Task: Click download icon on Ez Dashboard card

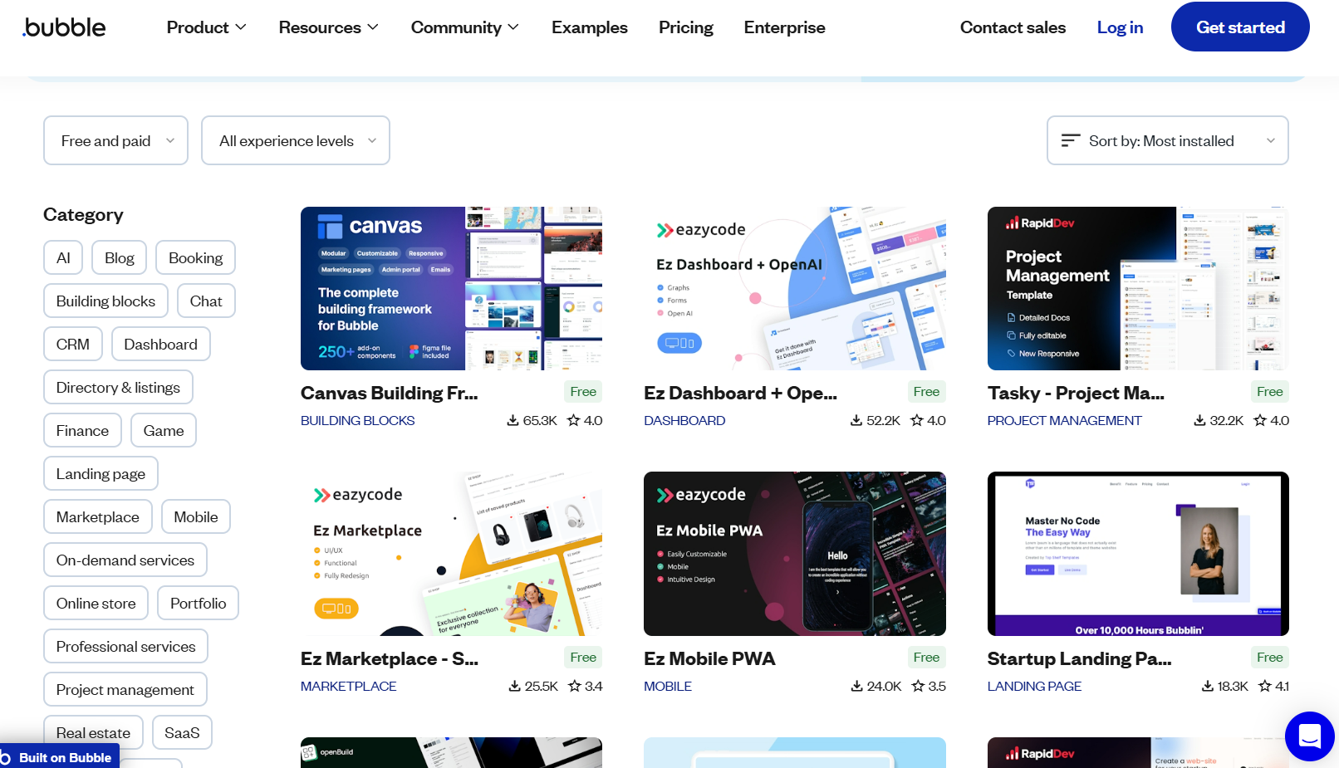Action: click(856, 420)
